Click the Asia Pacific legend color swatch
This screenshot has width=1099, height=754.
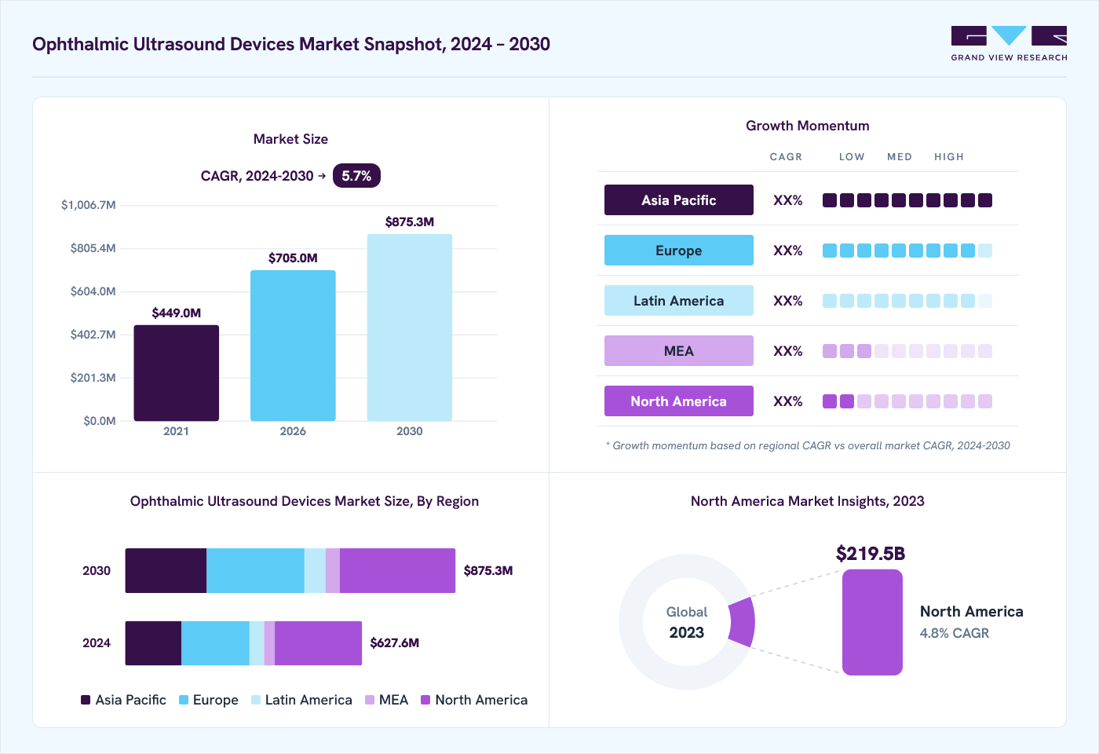point(86,700)
